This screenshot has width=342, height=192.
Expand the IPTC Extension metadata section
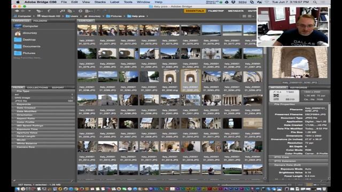coord(298,161)
